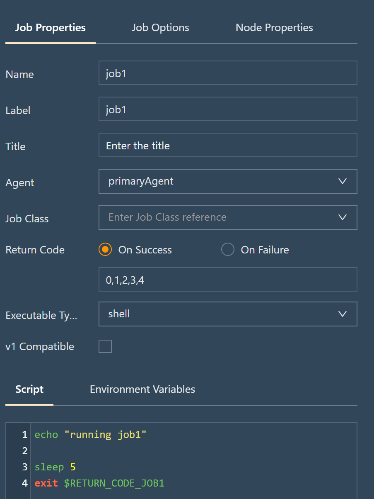Switch to the Job Options tab
This screenshot has height=499, width=374.
click(x=160, y=28)
